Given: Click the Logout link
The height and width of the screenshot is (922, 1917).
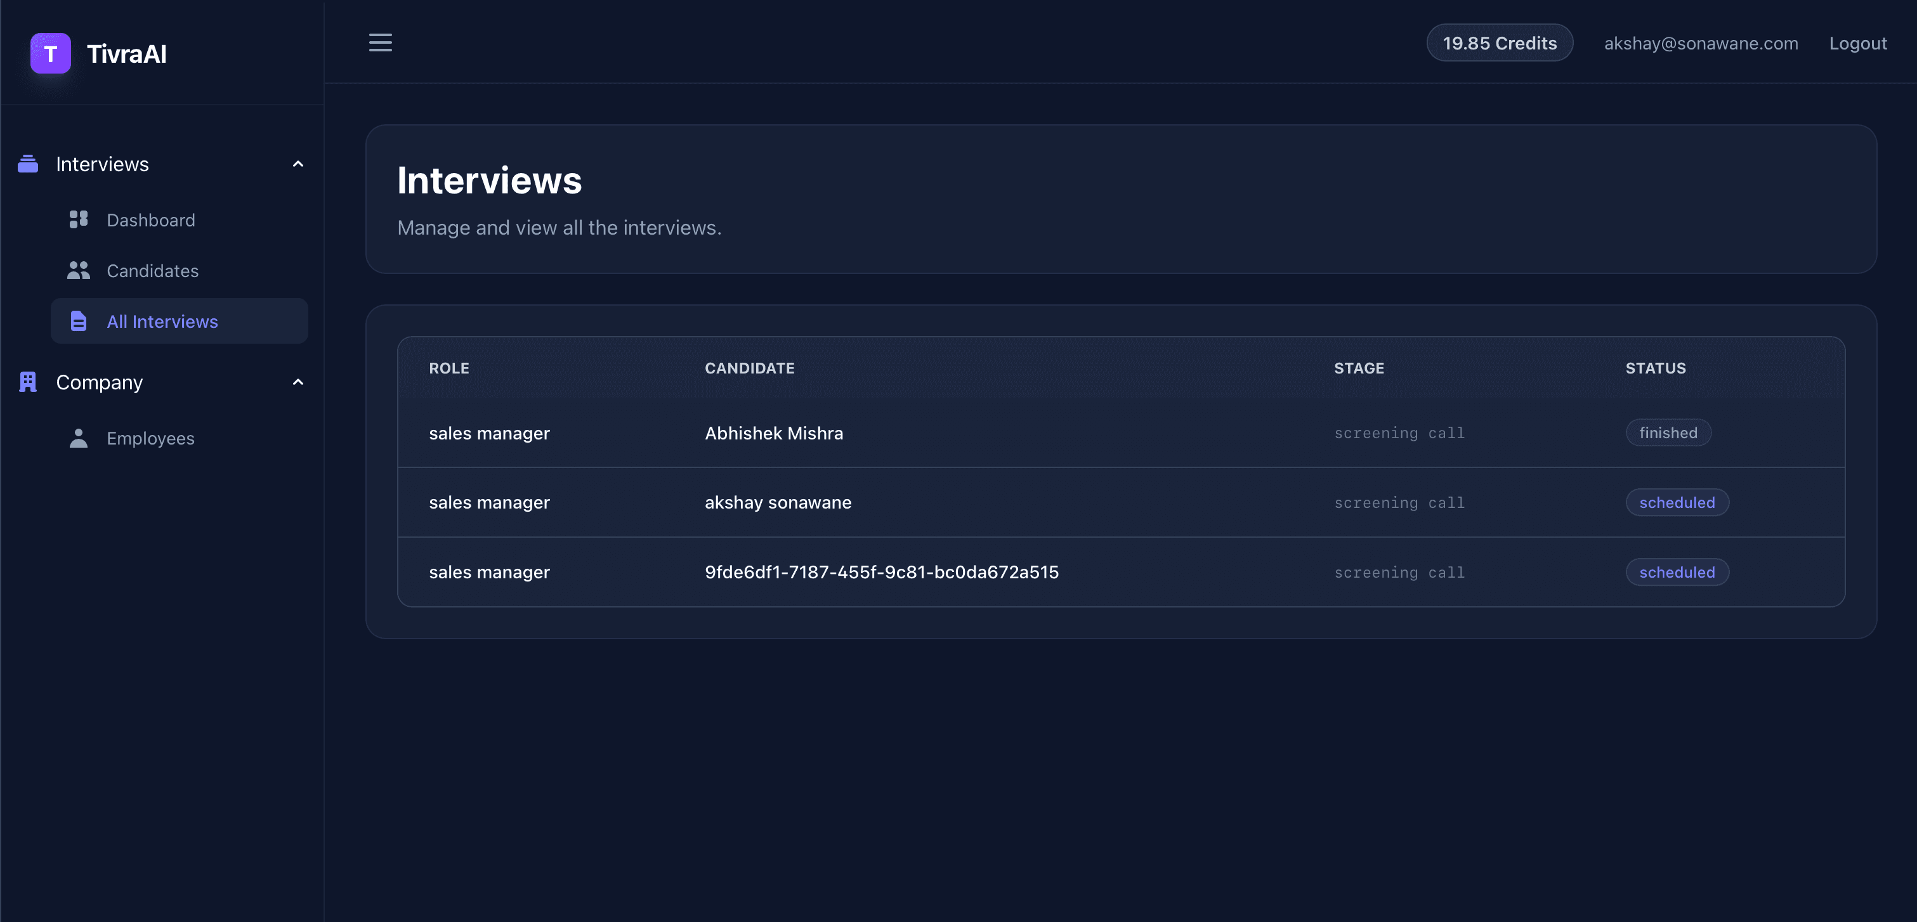Looking at the screenshot, I should tap(1857, 43).
